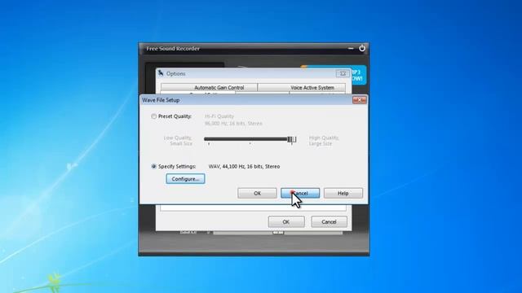
Task: Open Help in Wave File Setup
Action: 343,193
